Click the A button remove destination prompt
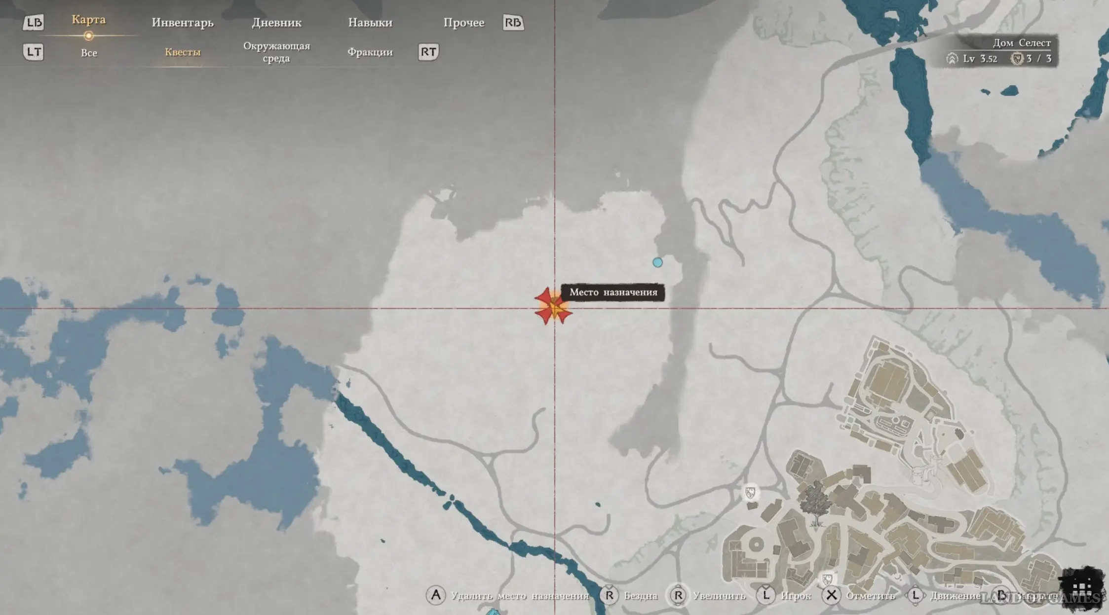The width and height of the screenshot is (1109, 615). (x=436, y=595)
